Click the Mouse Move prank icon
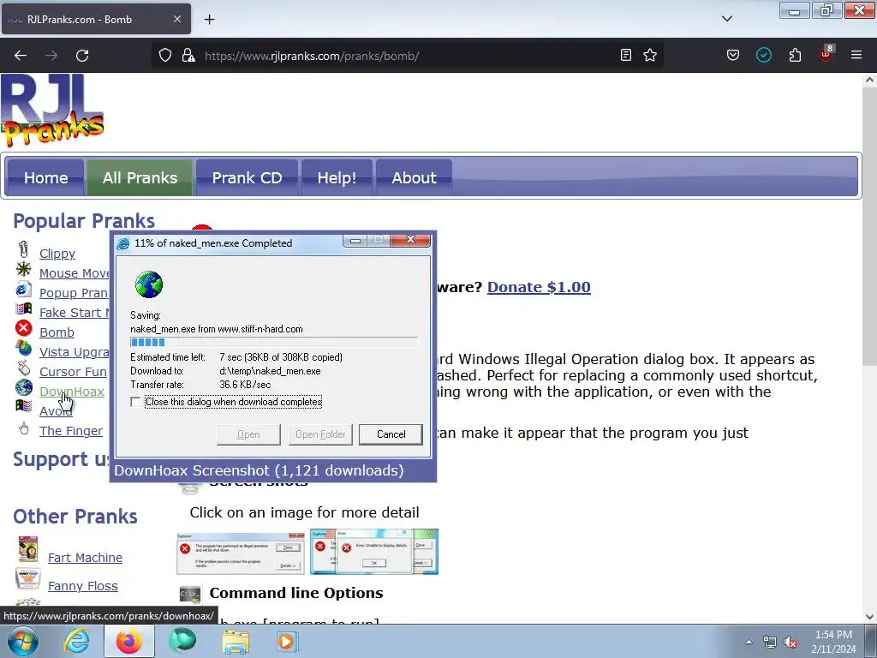The width and height of the screenshot is (877, 658). [x=23, y=269]
